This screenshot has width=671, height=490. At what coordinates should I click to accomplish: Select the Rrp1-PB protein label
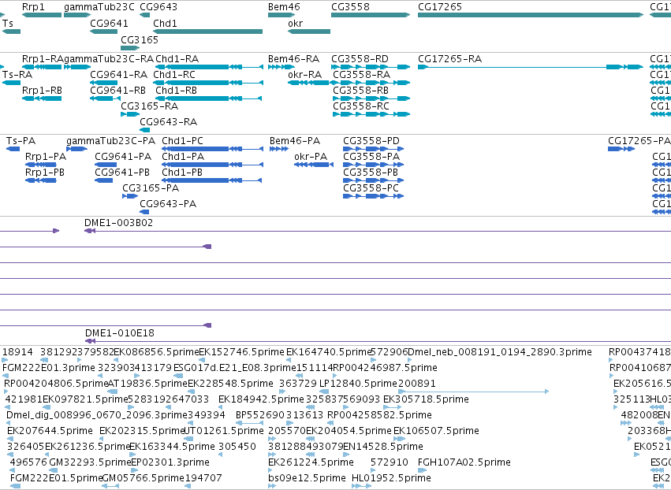point(45,173)
